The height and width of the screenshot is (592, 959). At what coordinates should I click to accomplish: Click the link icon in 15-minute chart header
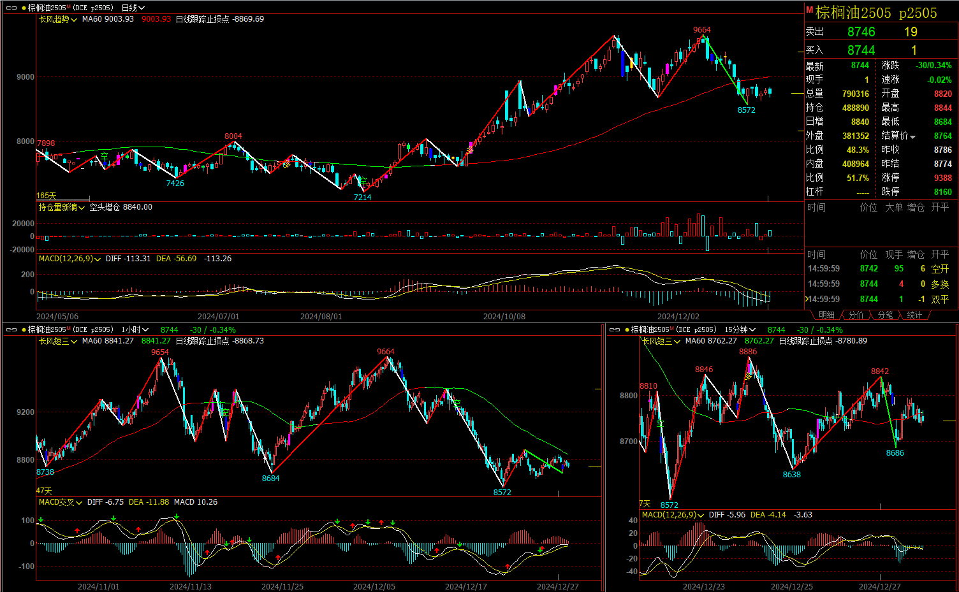pyautogui.click(x=614, y=329)
